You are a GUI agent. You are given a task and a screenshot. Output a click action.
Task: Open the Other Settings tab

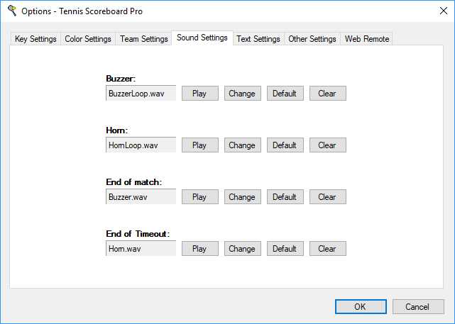[312, 39]
